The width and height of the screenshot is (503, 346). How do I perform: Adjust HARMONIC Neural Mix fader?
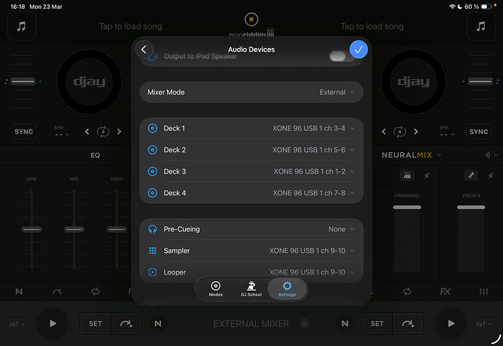point(407,208)
